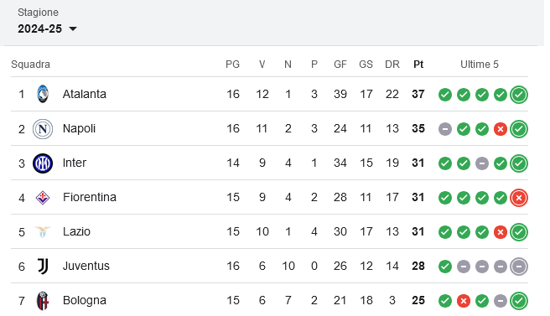Screen dimensions: 550x316
Task: Click the Fiorentina club crest
Action: 43,198
